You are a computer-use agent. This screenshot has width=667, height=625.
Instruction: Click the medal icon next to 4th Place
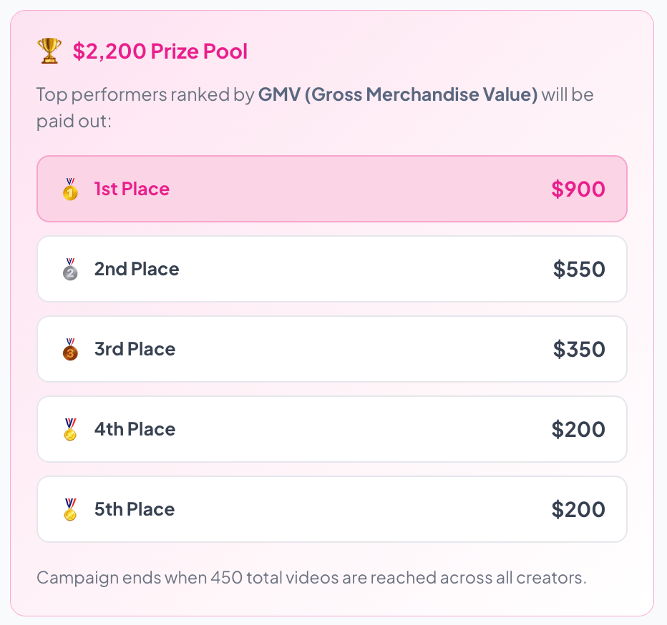pyautogui.click(x=70, y=430)
